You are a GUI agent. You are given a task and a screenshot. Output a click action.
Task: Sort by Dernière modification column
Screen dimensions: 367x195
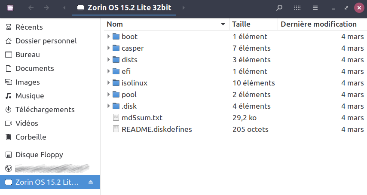(x=318, y=24)
